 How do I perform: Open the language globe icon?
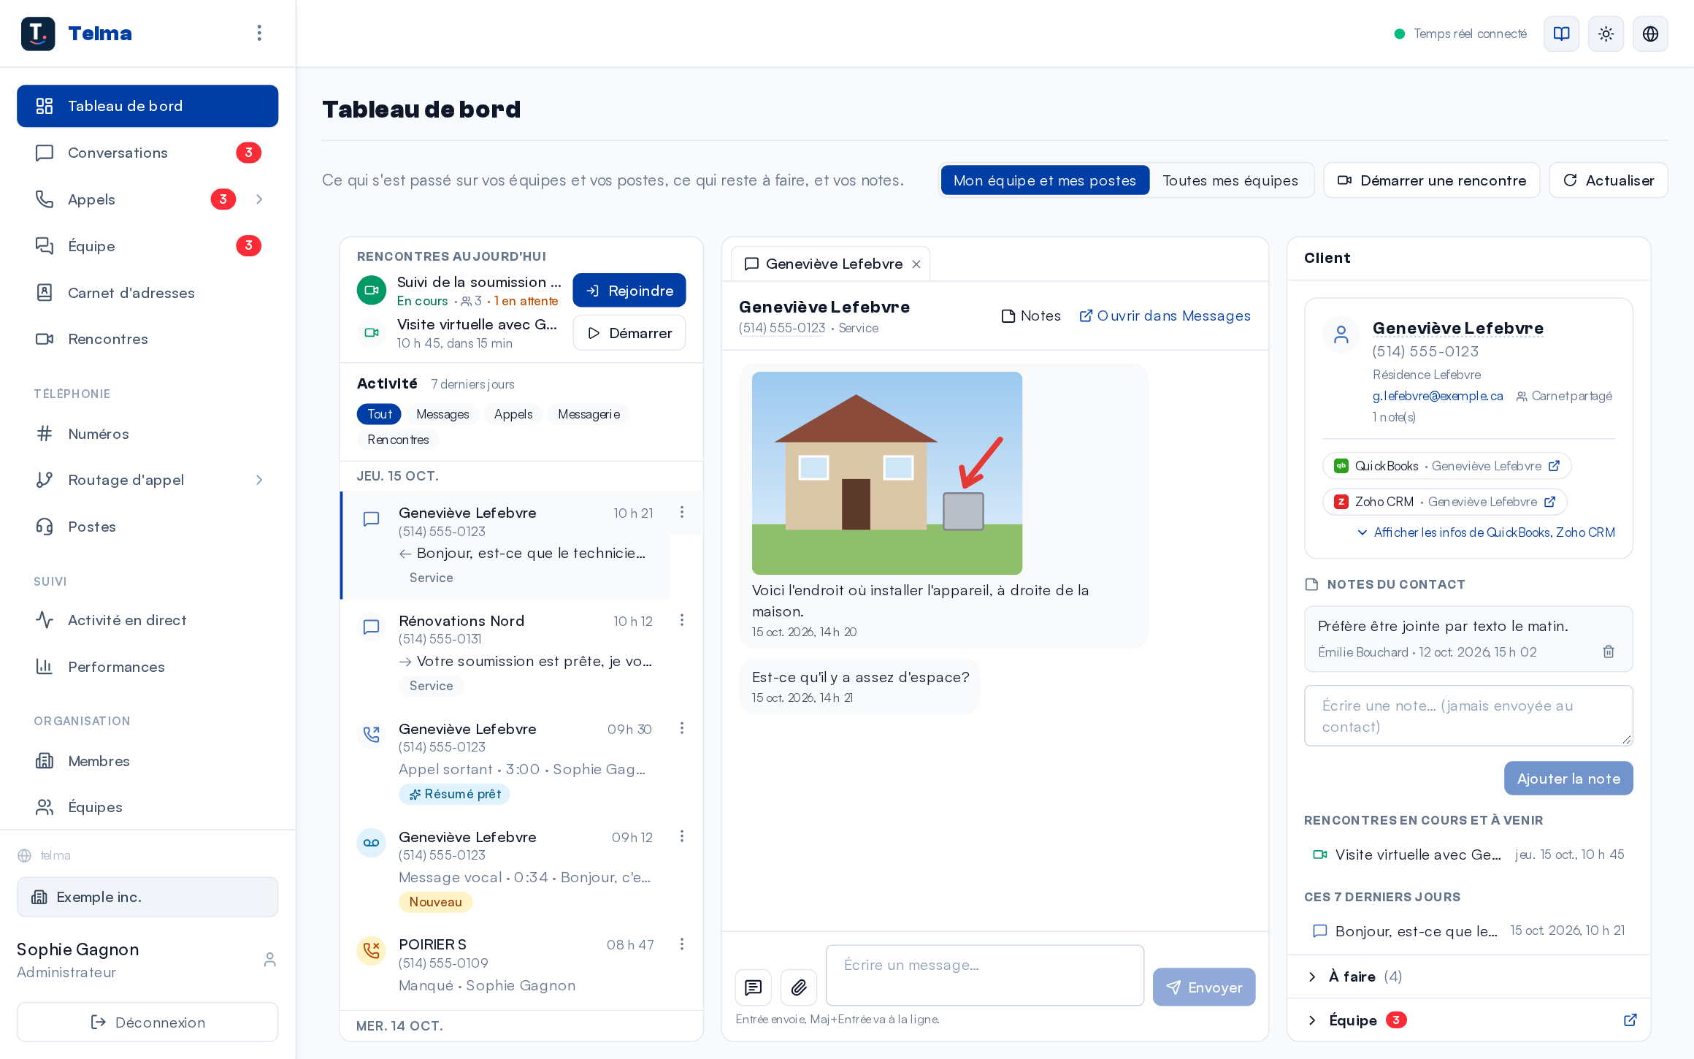pyautogui.click(x=1650, y=34)
